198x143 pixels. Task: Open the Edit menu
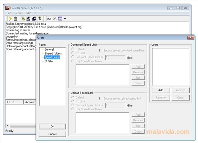click(28, 13)
